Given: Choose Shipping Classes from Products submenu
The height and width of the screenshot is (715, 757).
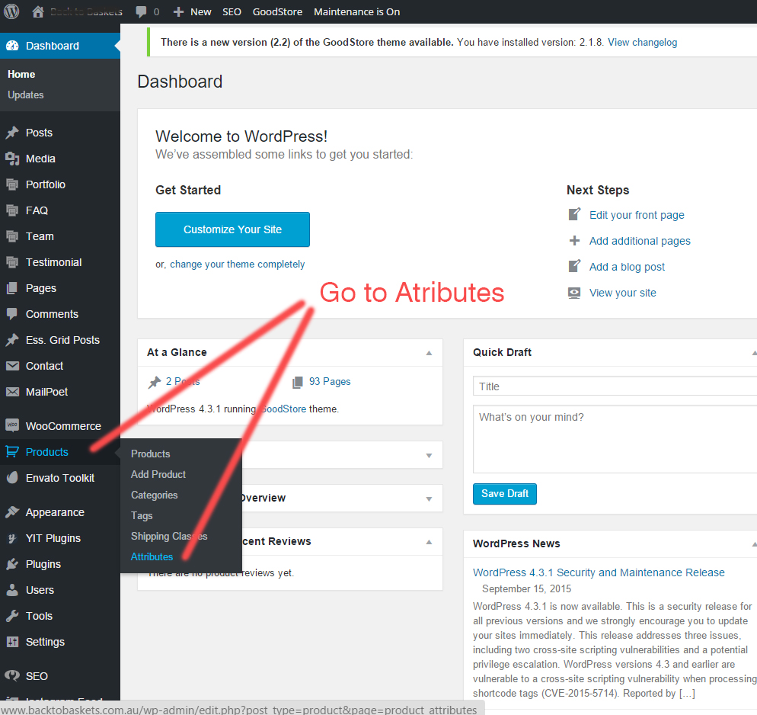Looking at the screenshot, I should point(168,536).
